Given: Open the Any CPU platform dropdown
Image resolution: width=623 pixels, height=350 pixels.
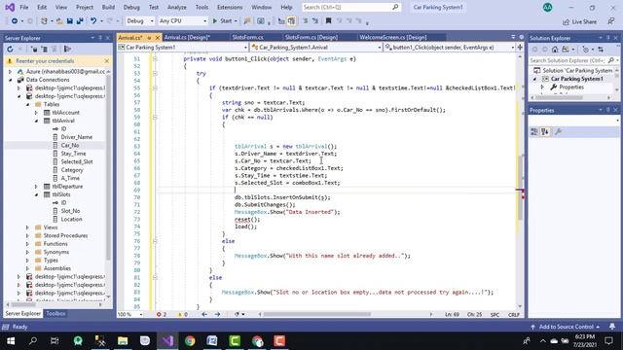Looking at the screenshot, I should [183, 21].
